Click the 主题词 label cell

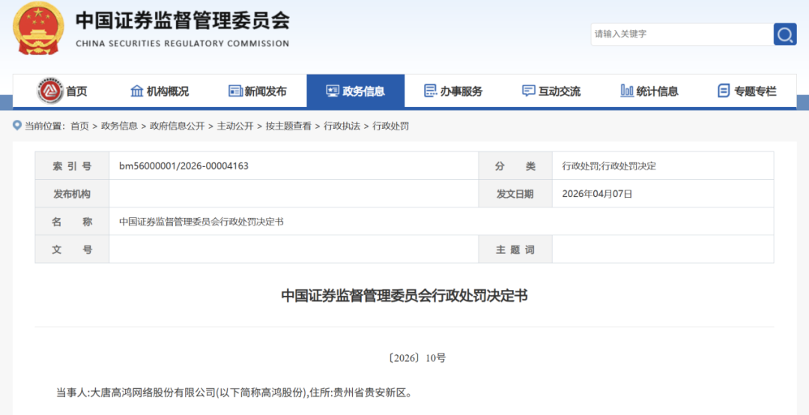(x=515, y=250)
